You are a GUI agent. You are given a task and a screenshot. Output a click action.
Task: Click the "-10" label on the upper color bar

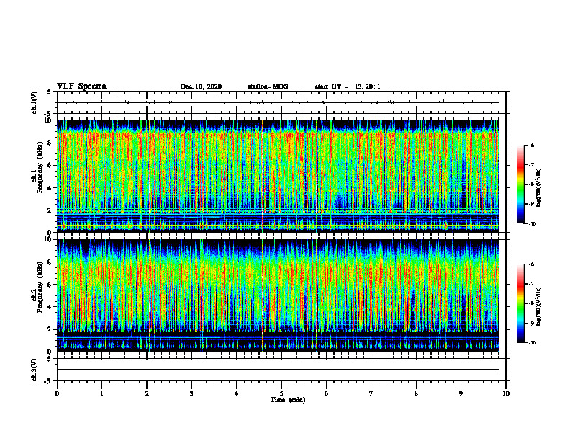coord(532,224)
